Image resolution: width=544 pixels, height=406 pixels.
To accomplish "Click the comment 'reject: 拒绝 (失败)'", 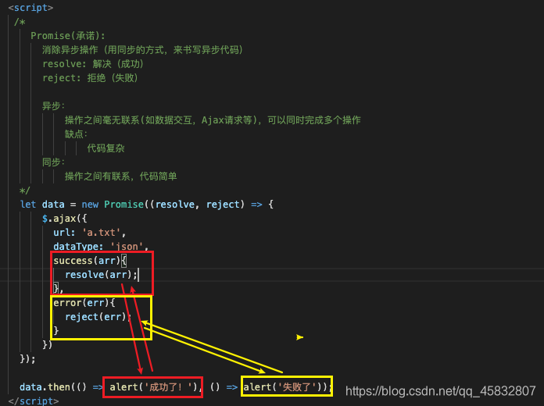I will click(90, 78).
